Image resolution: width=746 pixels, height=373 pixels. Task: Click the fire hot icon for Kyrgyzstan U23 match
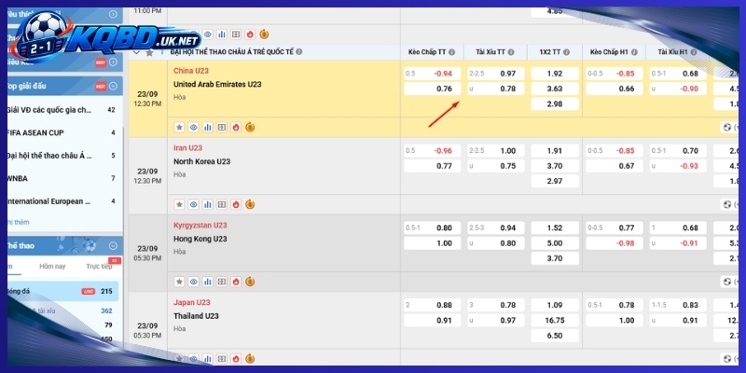[236, 282]
